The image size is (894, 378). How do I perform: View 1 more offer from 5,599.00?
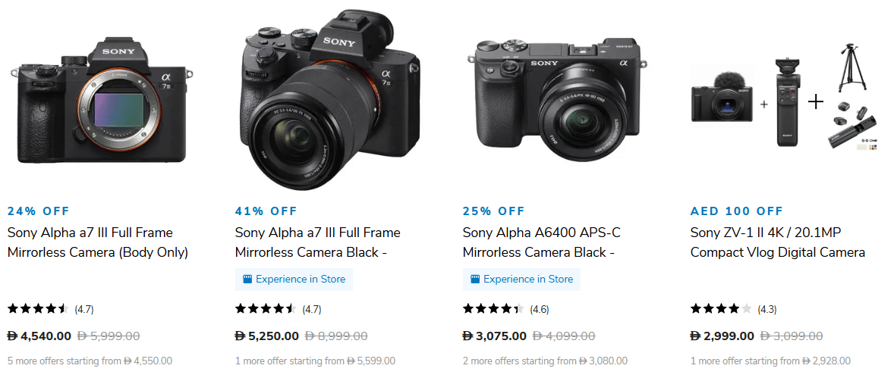(x=315, y=361)
